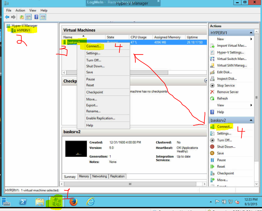Viewport: 262px width, 211px height.
Task: Collapse the Checkpoints pane with round arrow
Action: pyautogui.click(x=206, y=81)
